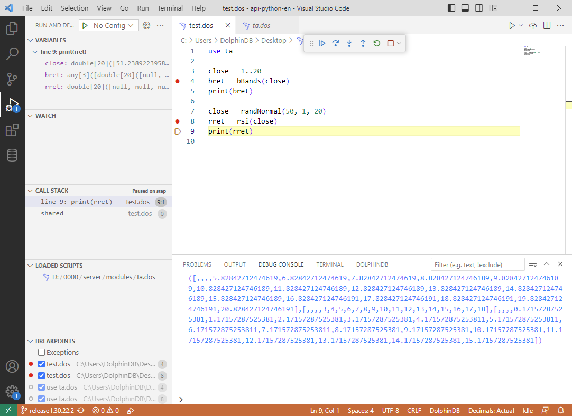Open the Terminal menu
572x416 pixels.
[x=170, y=8]
